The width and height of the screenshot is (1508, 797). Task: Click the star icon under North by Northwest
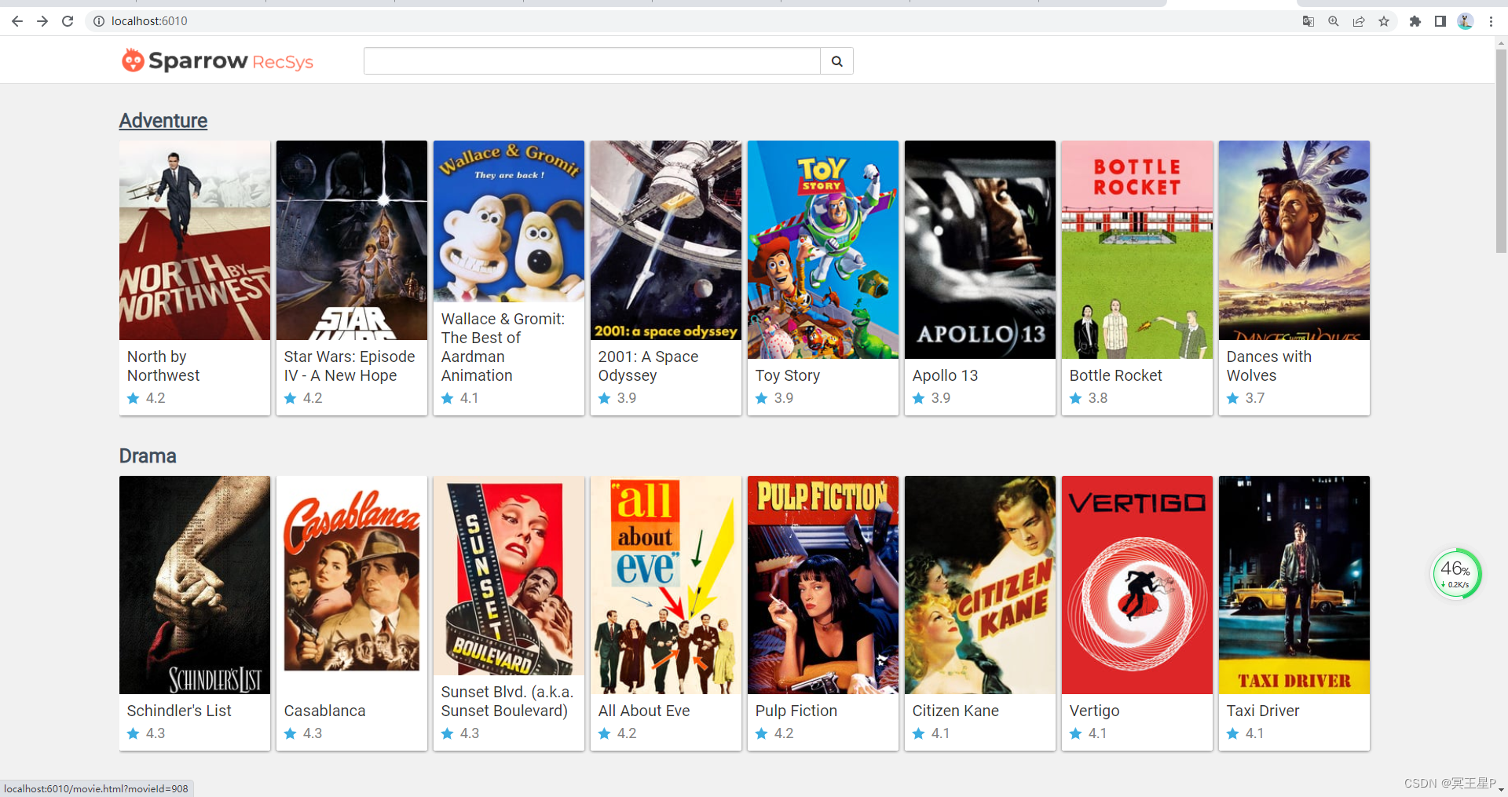[x=134, y=398]
